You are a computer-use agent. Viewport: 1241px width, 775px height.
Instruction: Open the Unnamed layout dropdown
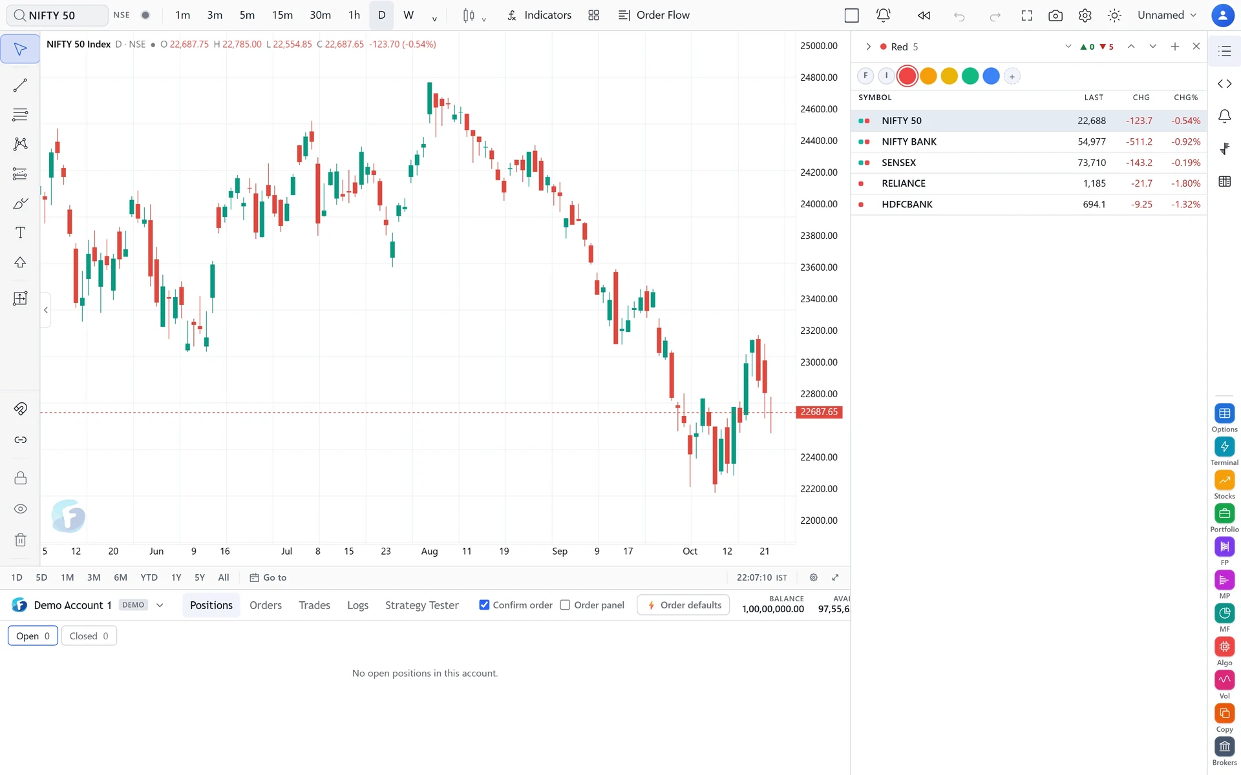[1167, 15]
